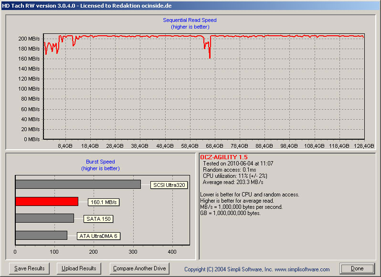Click the 400 burst axis label
The height and width of the screenshot is (277, 381).
(x=172, y=252)
